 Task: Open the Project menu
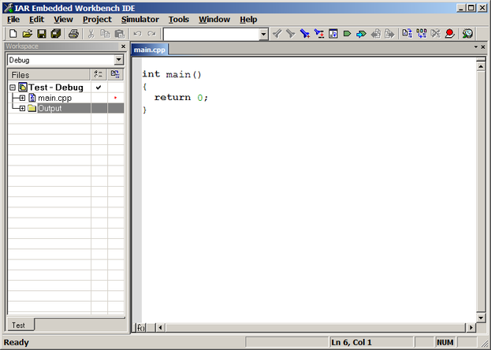tap(97, 20)
